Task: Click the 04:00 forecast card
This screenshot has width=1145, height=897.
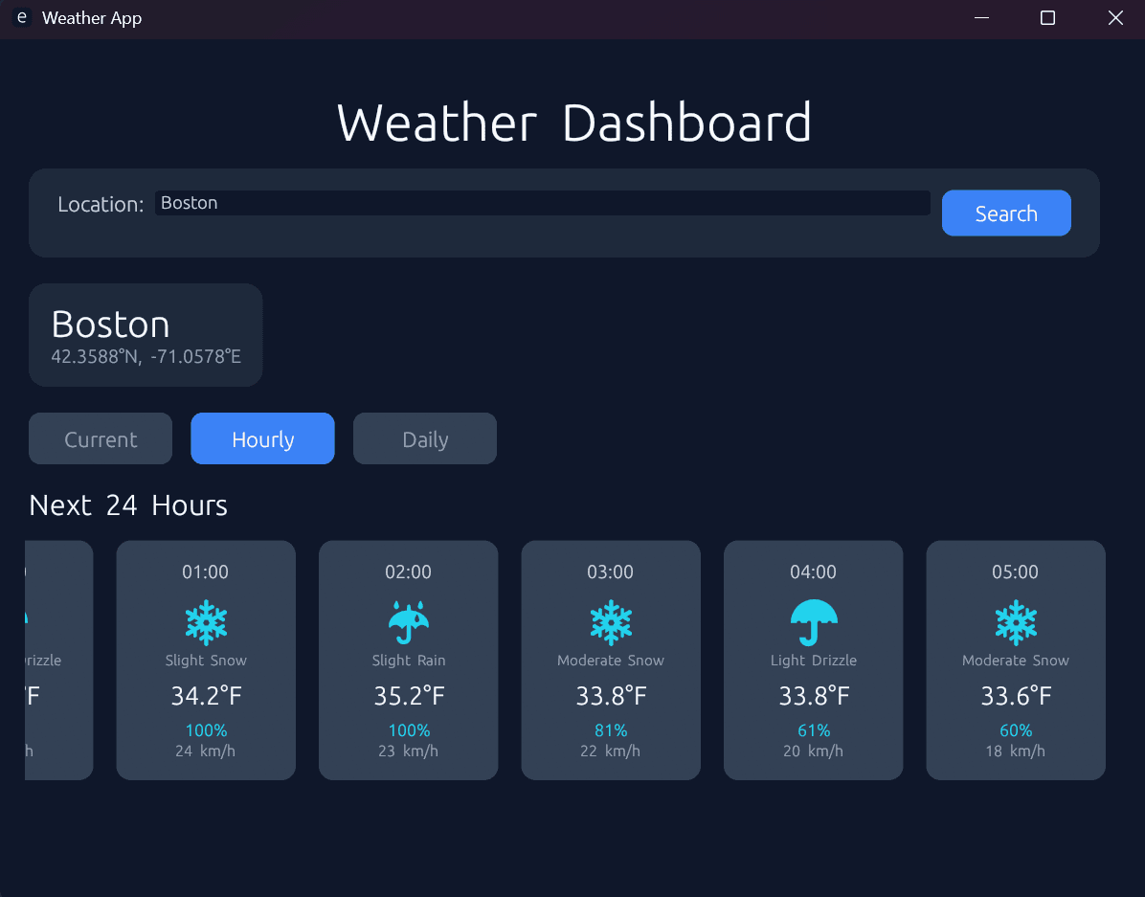Action: tap(813, 659)
